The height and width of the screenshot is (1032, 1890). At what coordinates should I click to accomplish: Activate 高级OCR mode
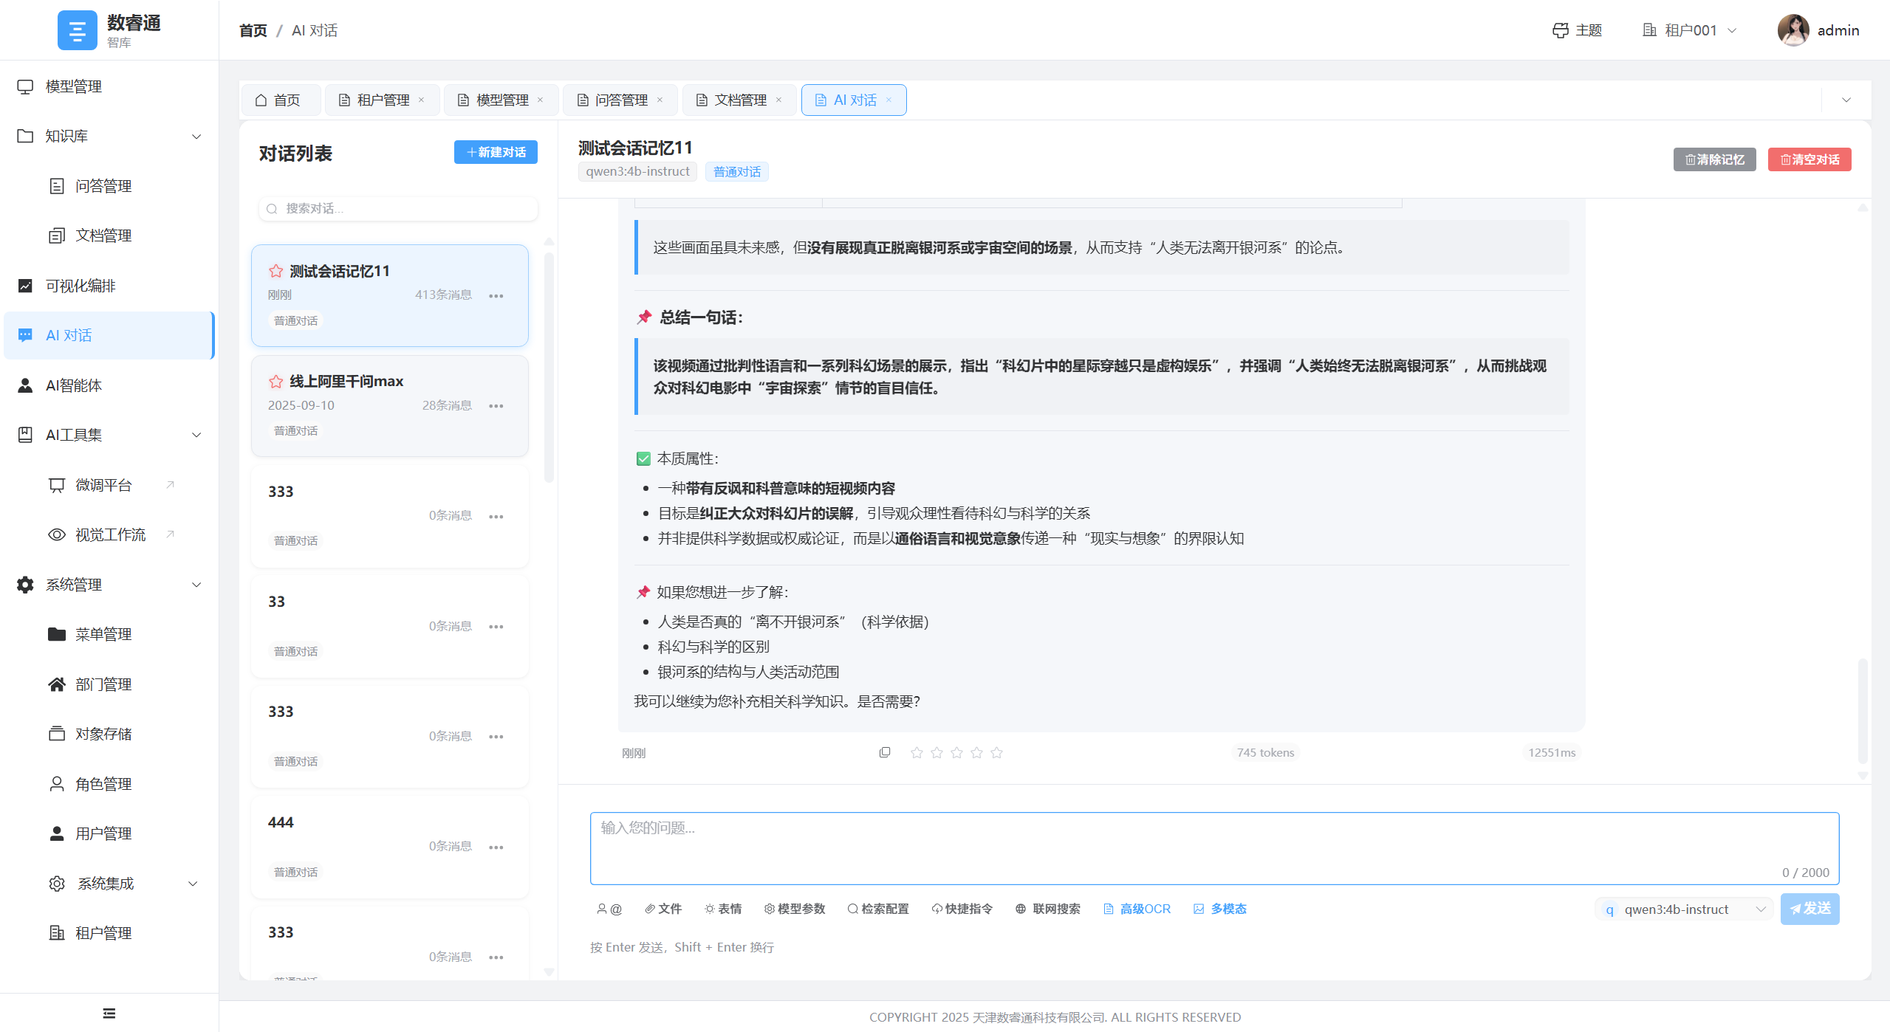click(1136, 909)
